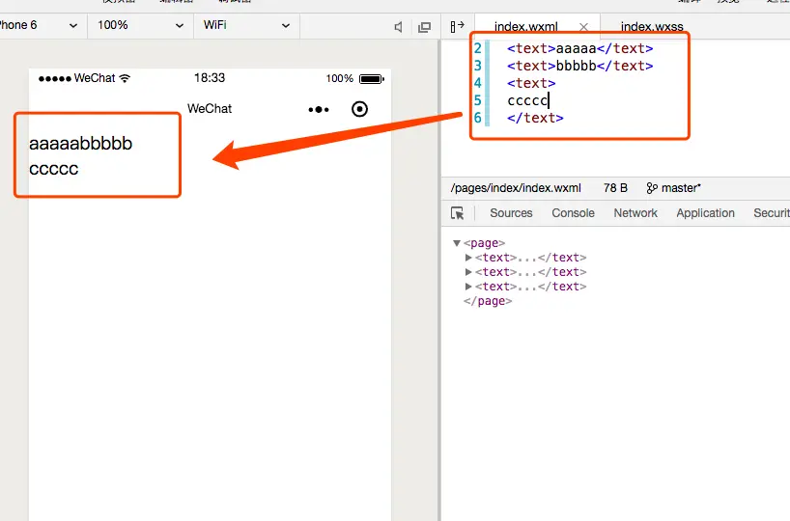Click the /pages/index/index.wxml path in the status bar
790x521 pixels.
pyautogui.click(x=516, y=188)
